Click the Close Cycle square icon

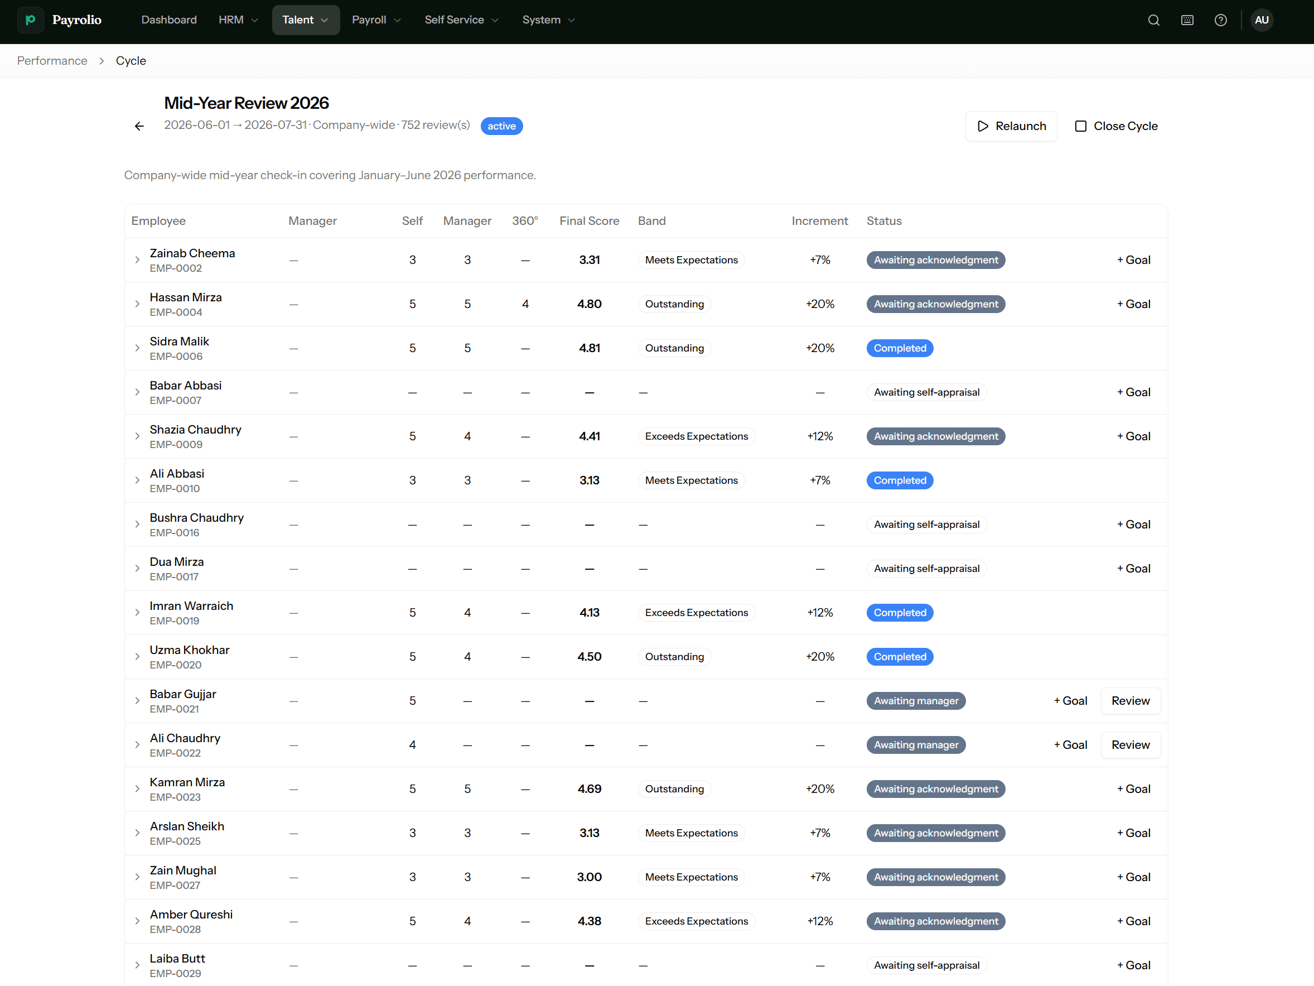(1081, 126)
